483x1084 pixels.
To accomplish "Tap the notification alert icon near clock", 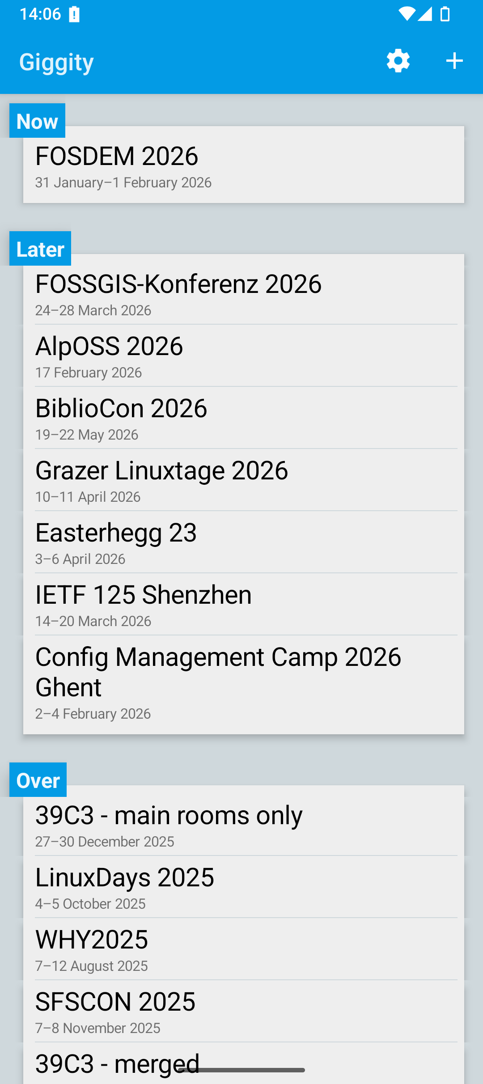I will click(74, 14).
